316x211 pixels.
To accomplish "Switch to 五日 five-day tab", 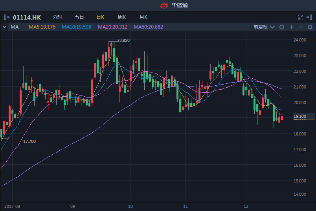I will tap(79, 17).
